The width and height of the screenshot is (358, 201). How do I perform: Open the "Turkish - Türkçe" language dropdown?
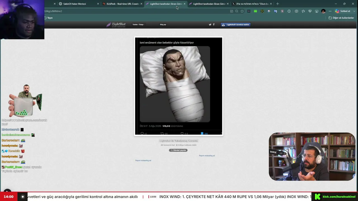point(138,25)
